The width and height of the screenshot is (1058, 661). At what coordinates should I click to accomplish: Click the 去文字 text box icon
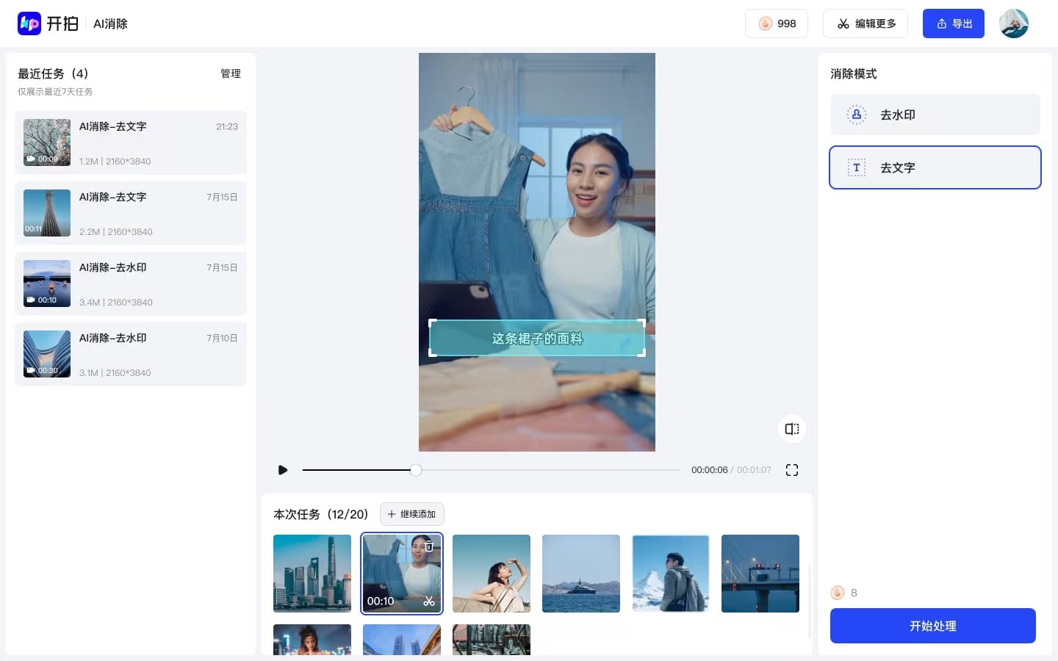[856, 167]
